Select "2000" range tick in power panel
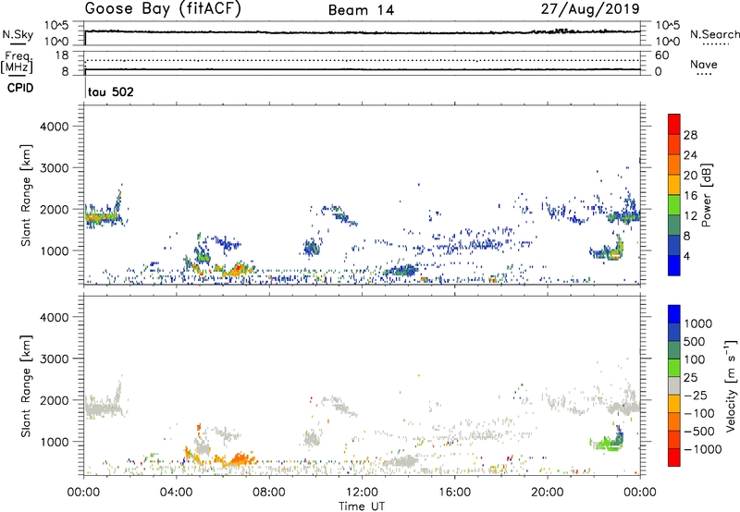The height and width of the screenshot is (512, 740). (54, 209)
